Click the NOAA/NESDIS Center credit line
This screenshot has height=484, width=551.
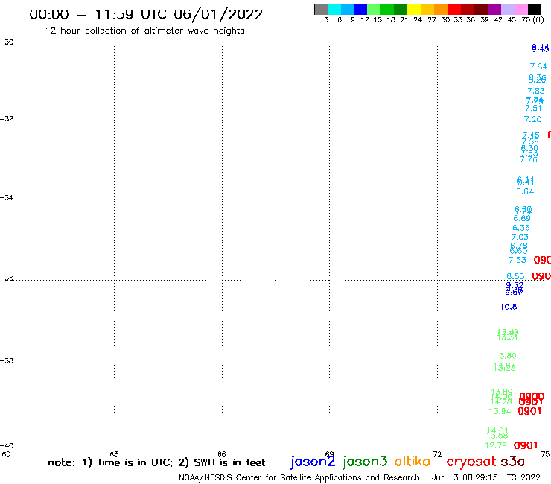click(299, 478)
